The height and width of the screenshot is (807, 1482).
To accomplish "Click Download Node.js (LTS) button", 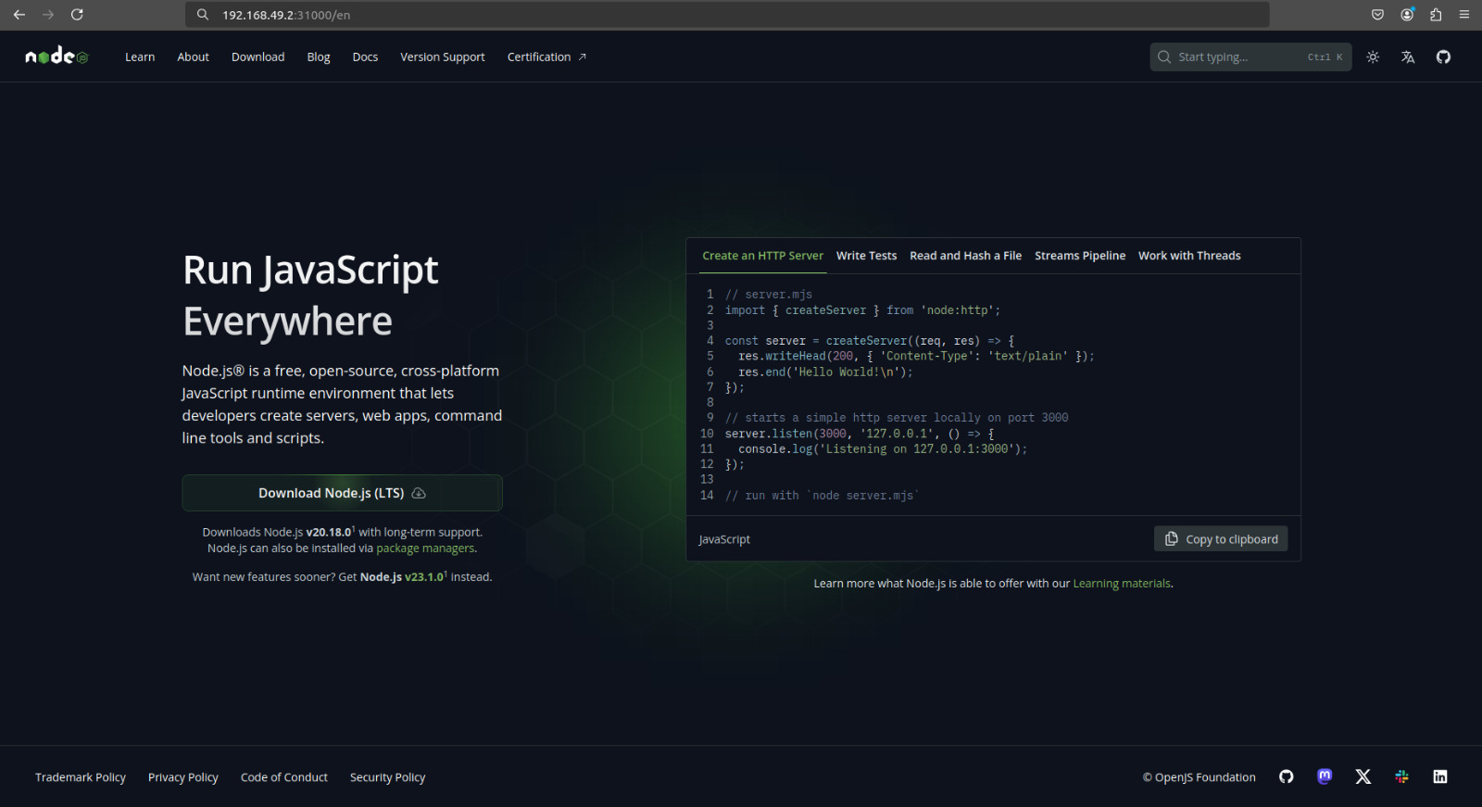I will tap(342, 493).
